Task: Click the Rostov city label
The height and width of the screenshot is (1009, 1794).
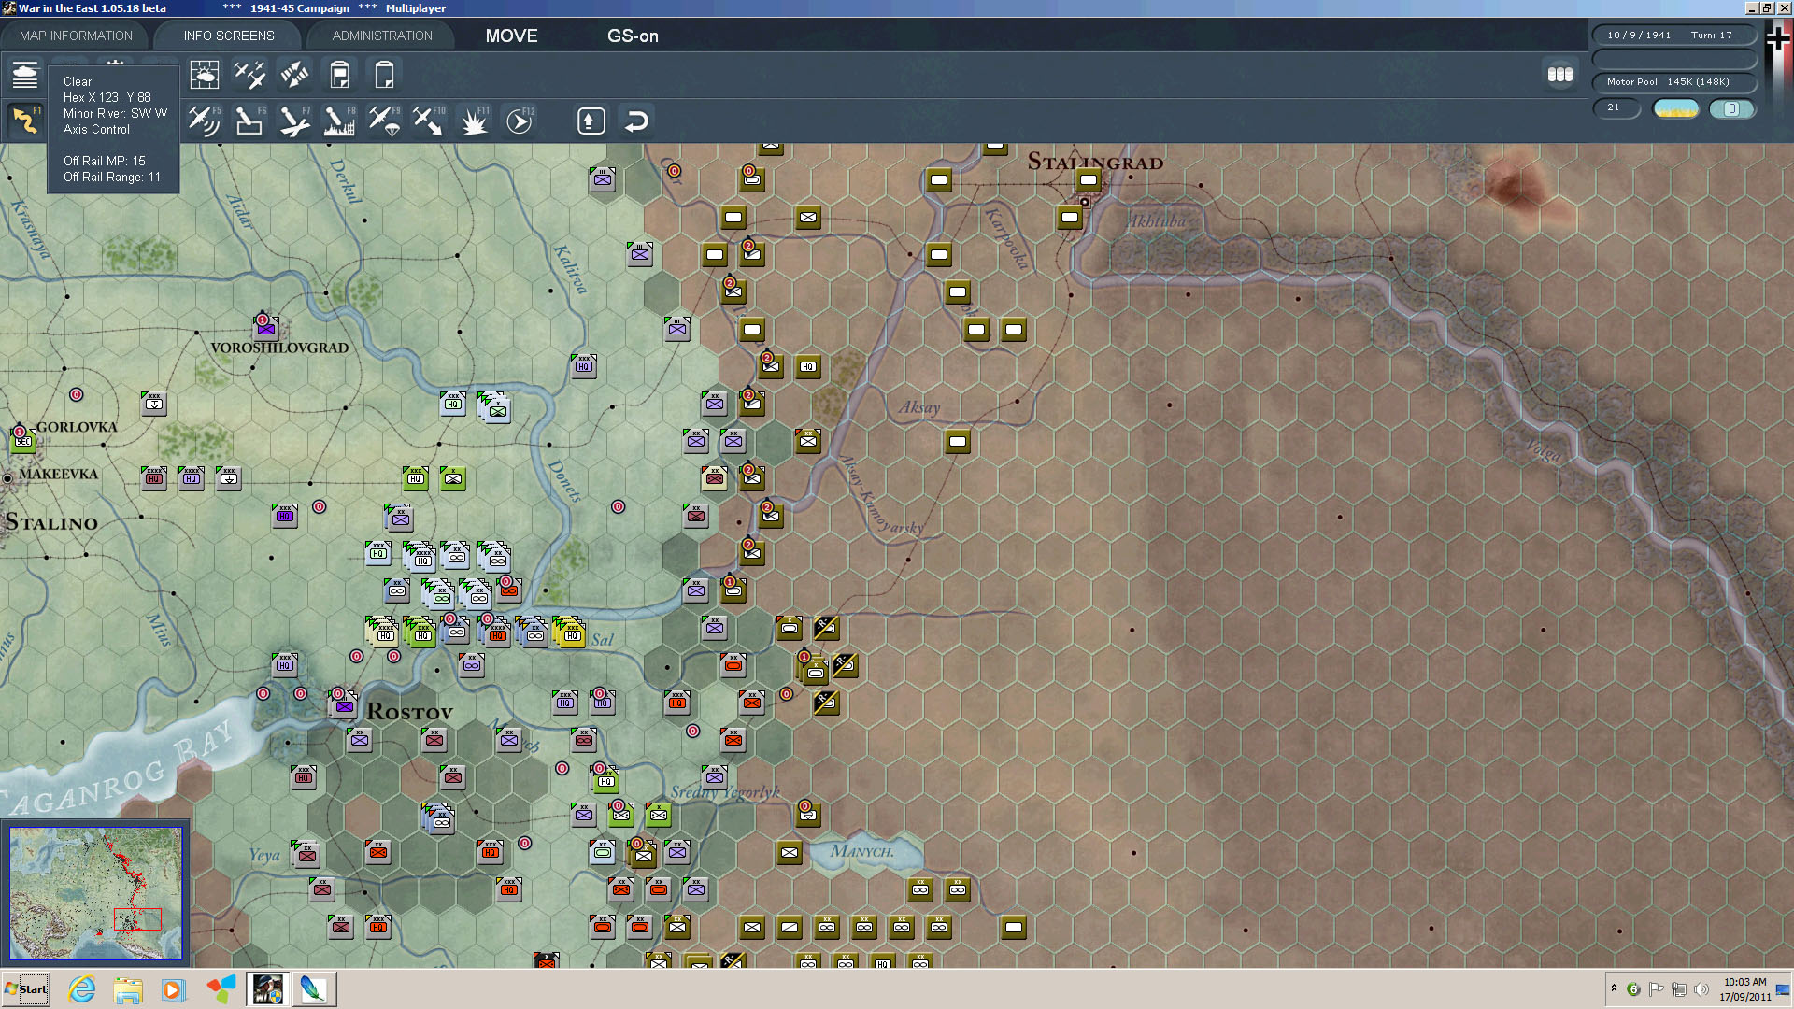Action: click(x=409, y=712)
